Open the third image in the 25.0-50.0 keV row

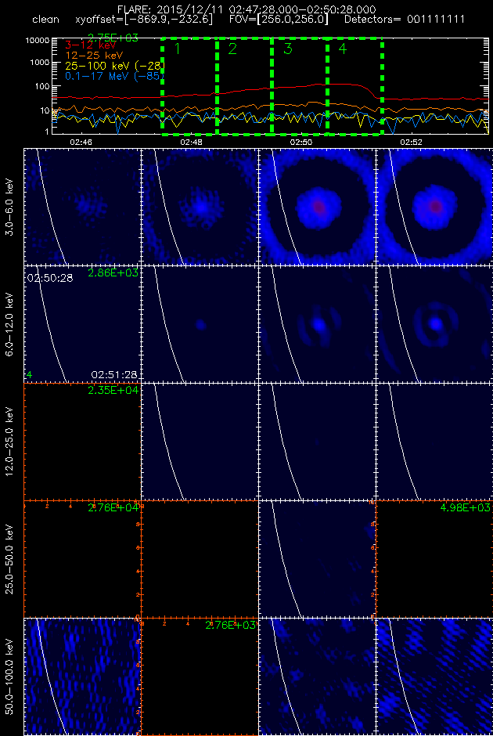tap(317, 558)
